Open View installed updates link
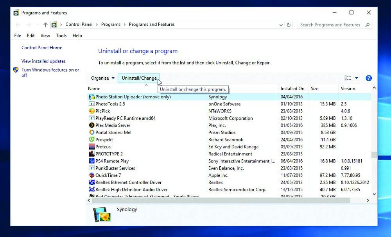The width and height of the screenshot is (391, 237). pos(43,61)
